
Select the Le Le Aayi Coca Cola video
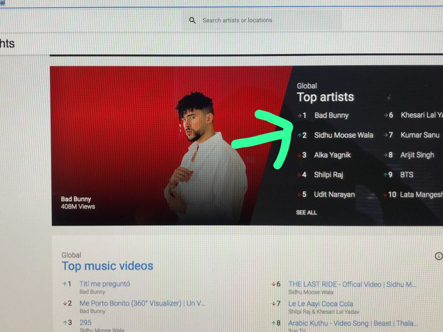point(320,304)
